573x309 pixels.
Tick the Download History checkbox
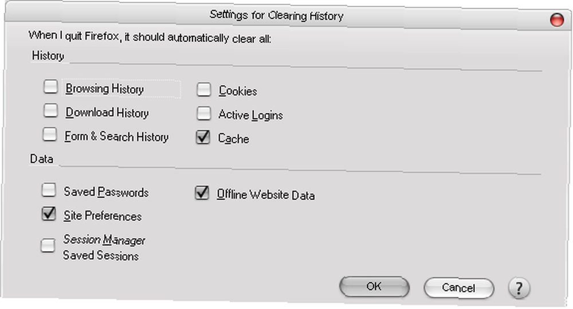tap(50, 111)
